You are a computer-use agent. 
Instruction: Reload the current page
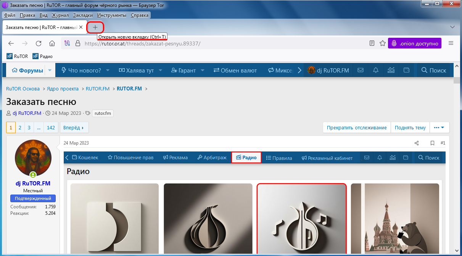[x=39, y=43]
